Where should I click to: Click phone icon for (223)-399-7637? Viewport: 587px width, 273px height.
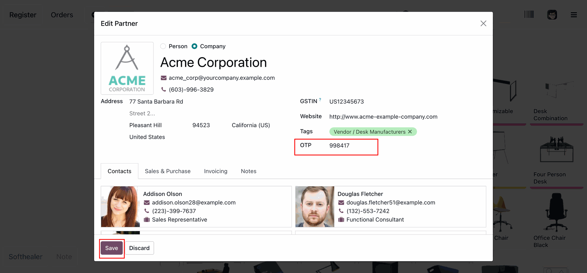point(147,211)
